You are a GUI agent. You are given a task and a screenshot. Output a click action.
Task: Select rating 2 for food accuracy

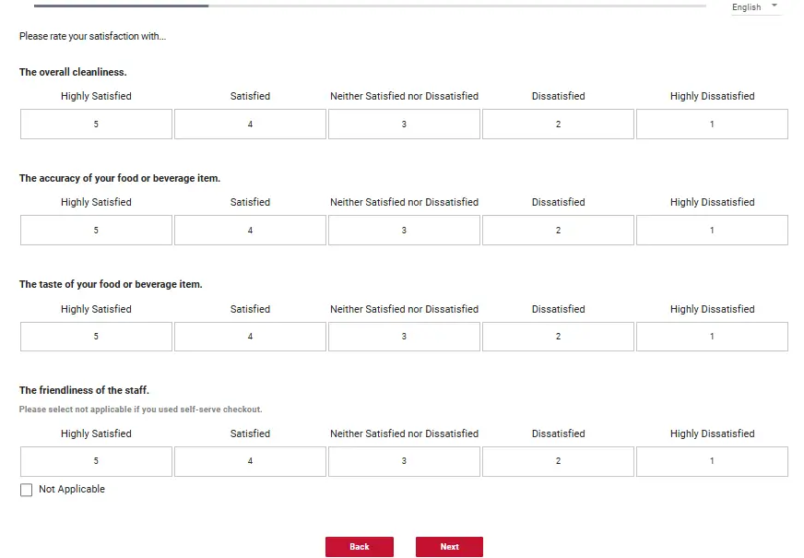[x=558, y=231]
